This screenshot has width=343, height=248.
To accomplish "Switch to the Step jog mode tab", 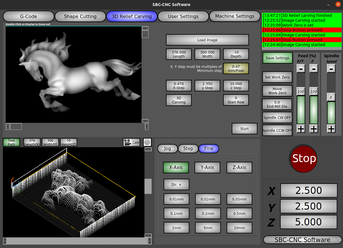I will (188, 149).
